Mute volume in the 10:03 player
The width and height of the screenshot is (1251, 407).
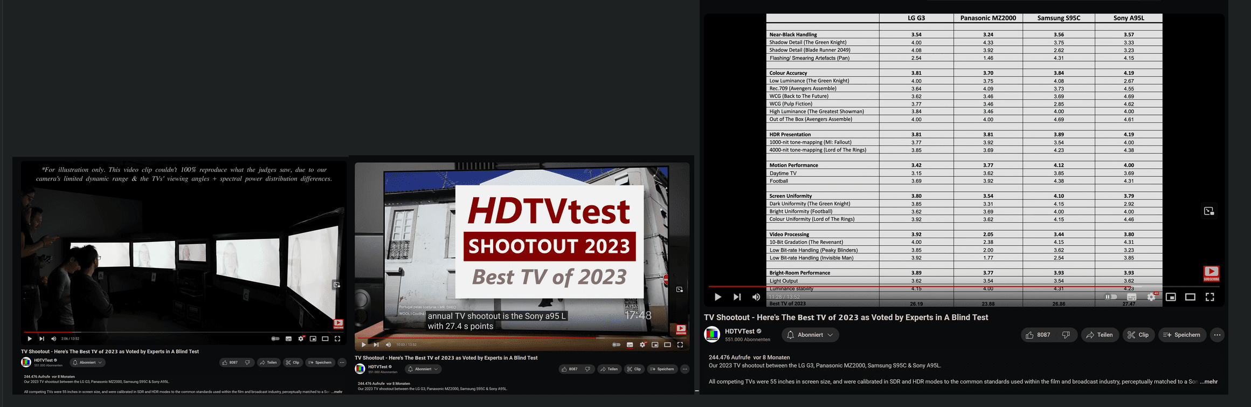click(x=388, y=344)
